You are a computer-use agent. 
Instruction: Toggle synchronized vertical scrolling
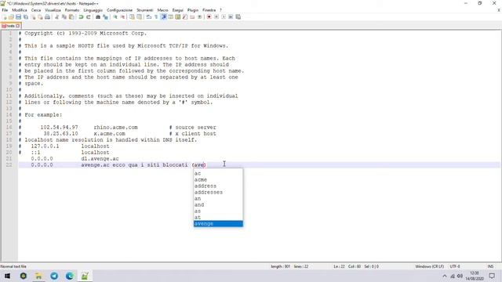(132, 17)
